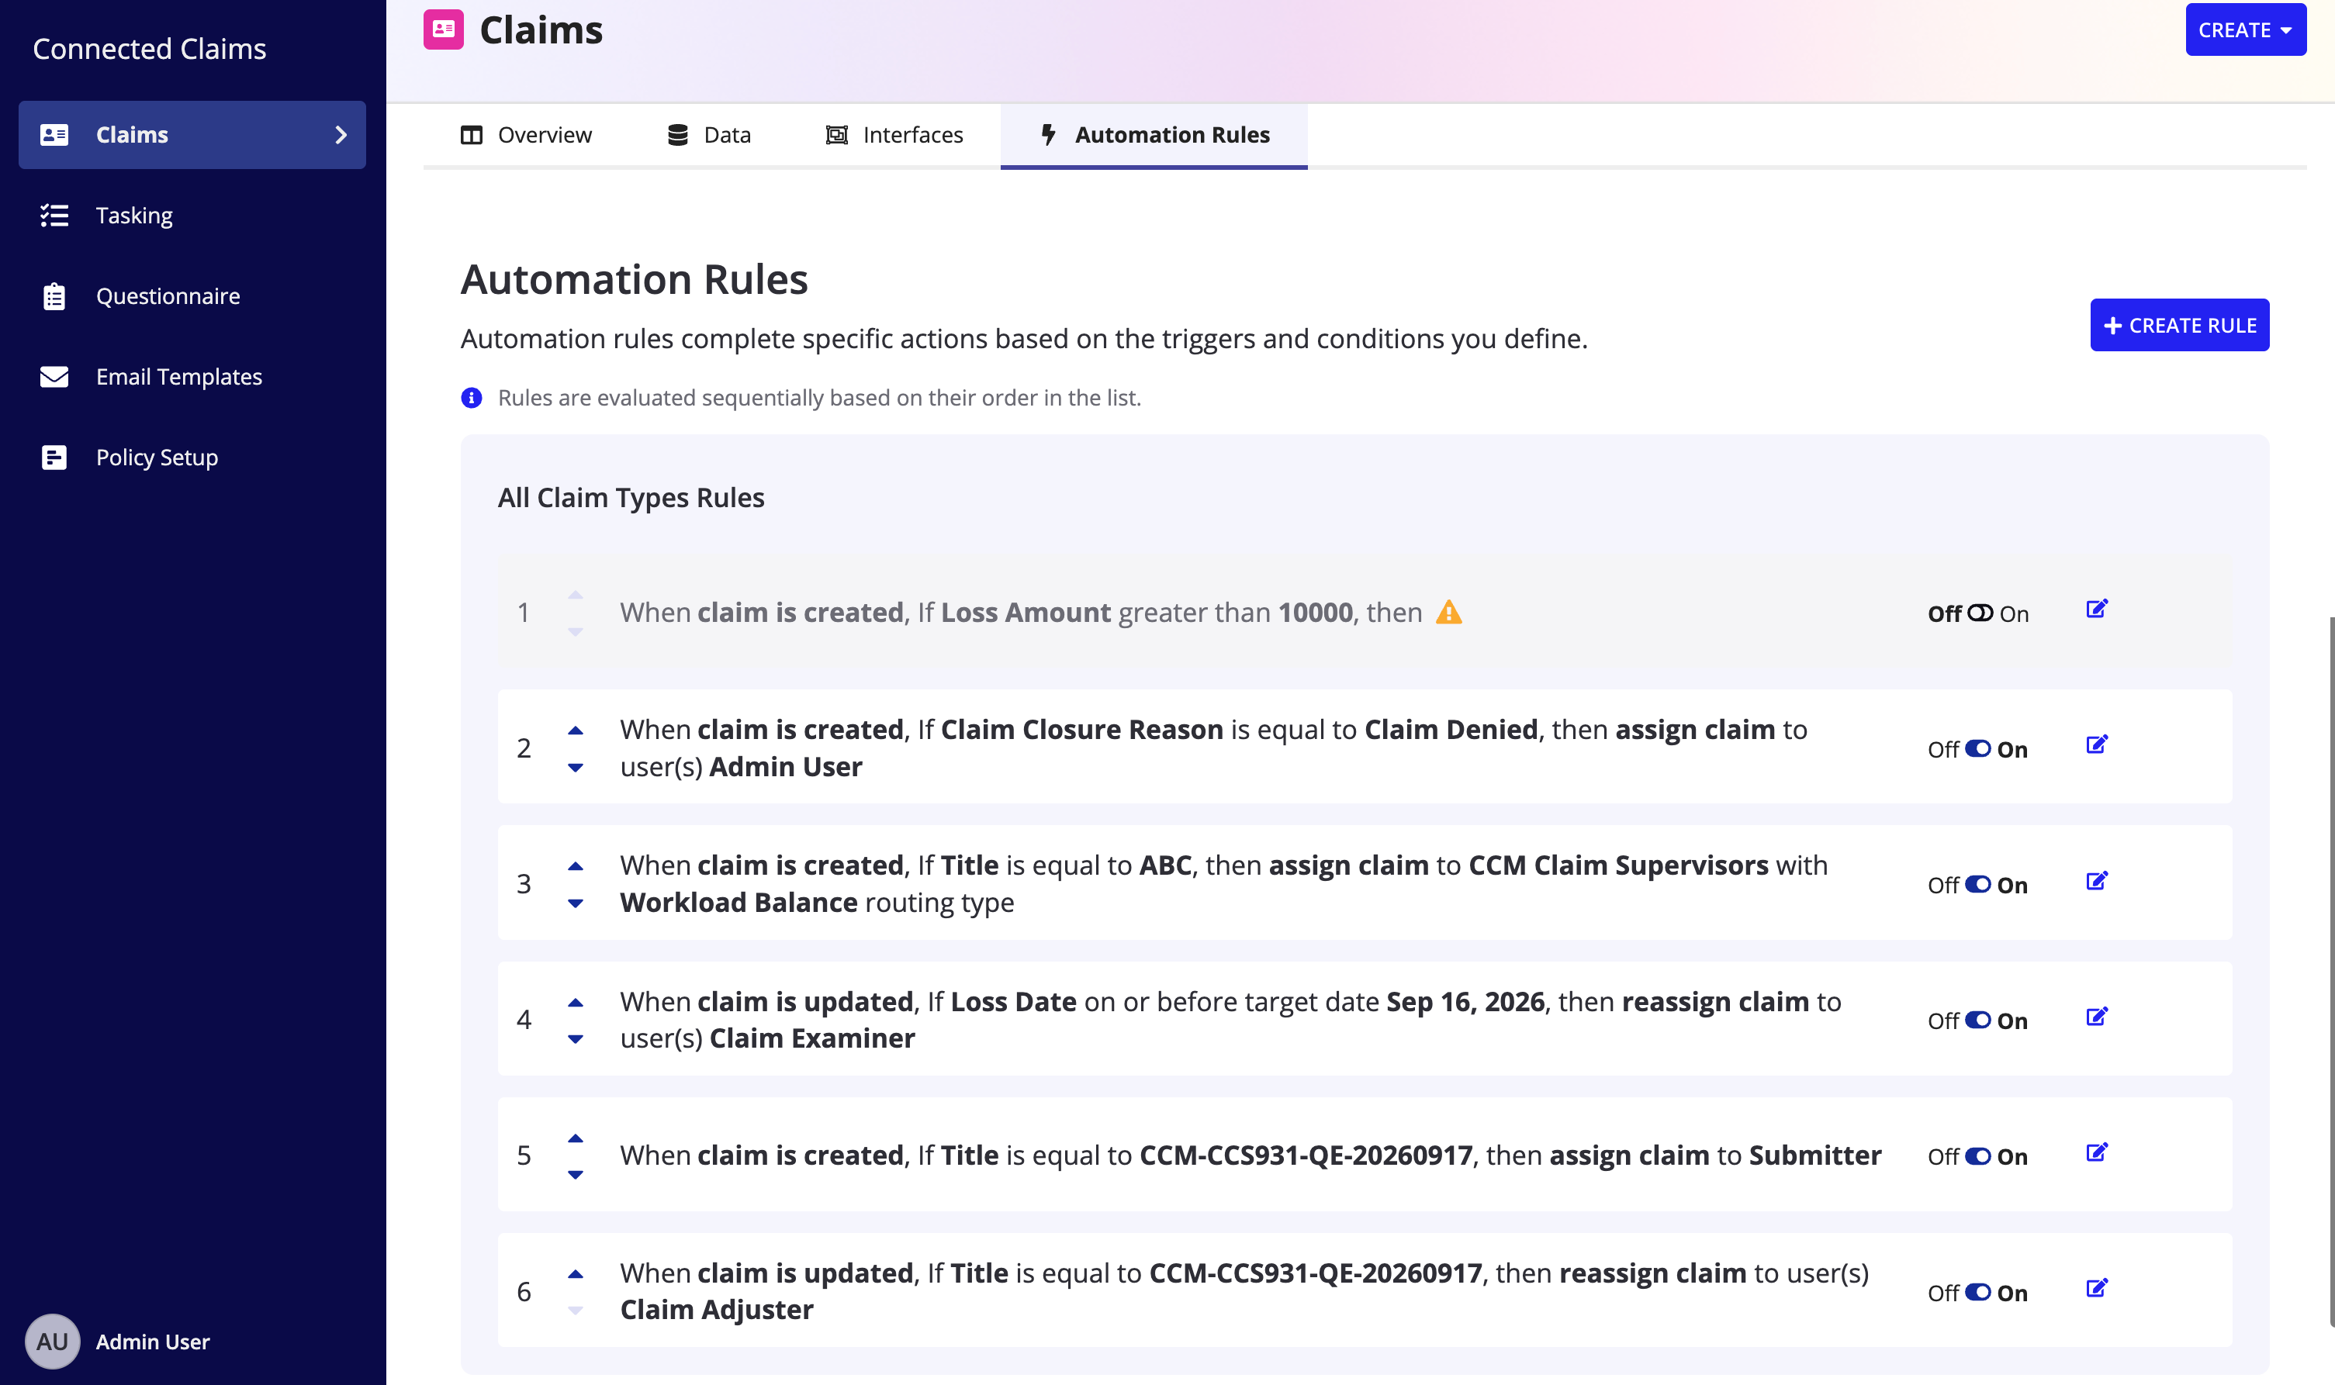The height and width of the screenshot is (1385, 2335).
Task: Click the blue info icon beside rules note
Action: click(x=472, y=398)
